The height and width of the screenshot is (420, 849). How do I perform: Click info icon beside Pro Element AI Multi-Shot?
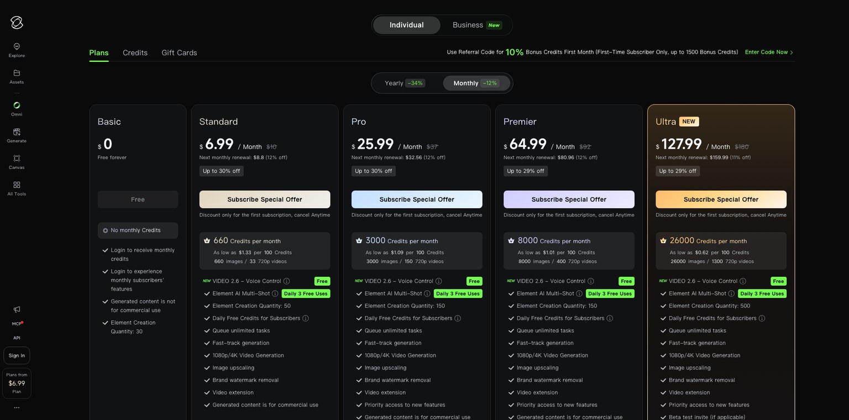pyautogui.click(x=427, y=293)
